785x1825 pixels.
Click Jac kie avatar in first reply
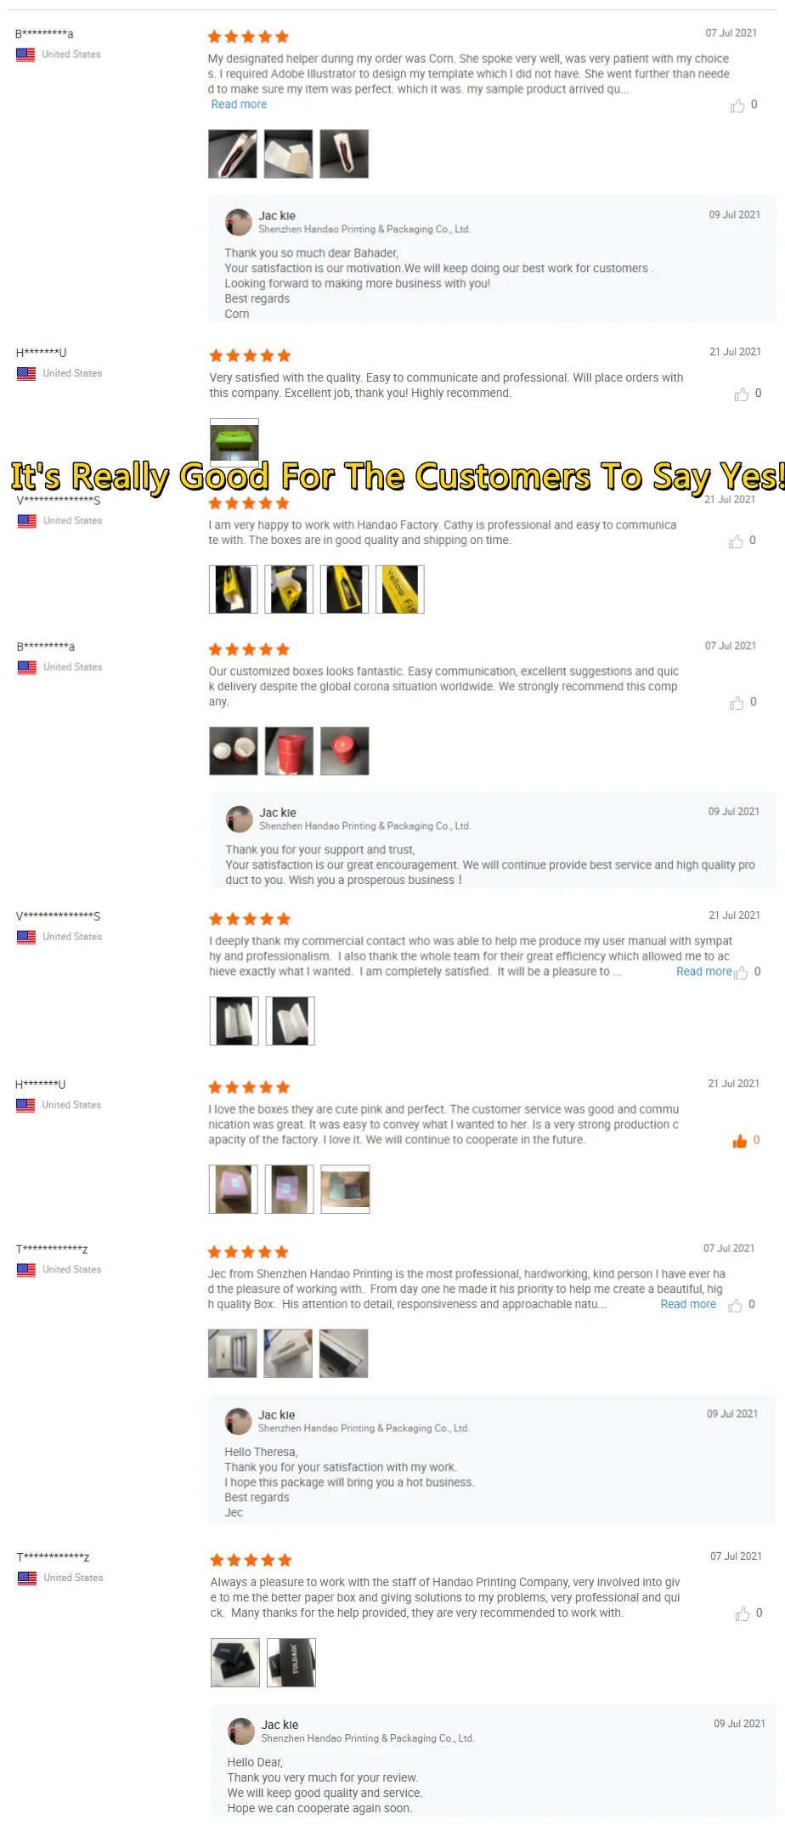[x=239, y=223]
